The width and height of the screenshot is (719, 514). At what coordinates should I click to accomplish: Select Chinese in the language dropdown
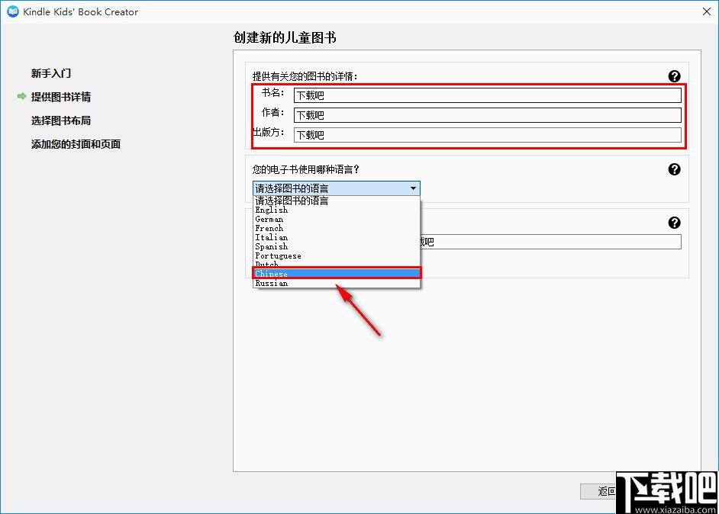pyautogui.click(x=337, y=274)
